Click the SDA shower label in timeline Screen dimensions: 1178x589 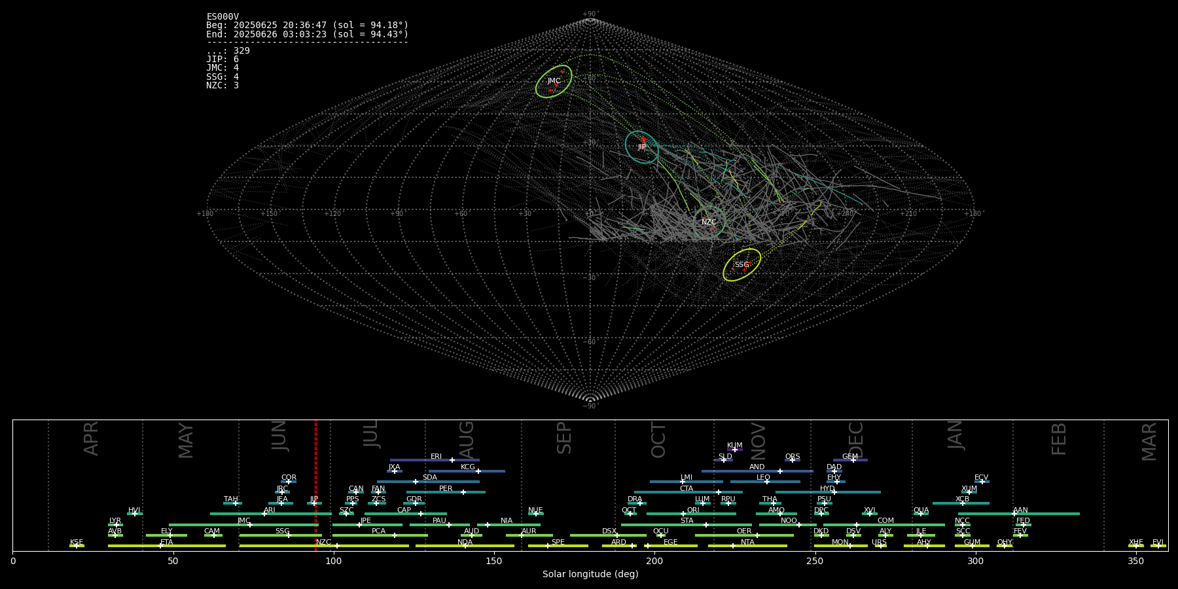click(x=430, y=478)
